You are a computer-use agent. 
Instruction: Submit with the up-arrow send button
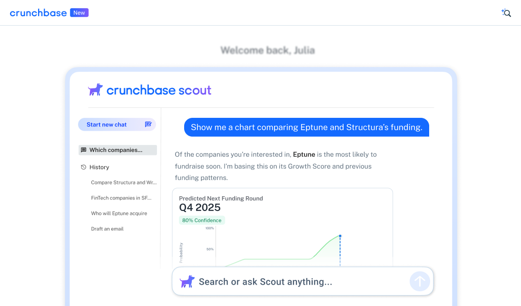click(420, 281)
